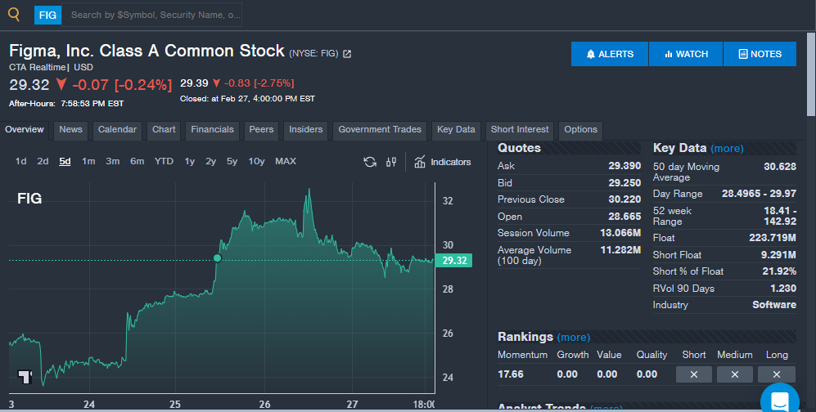Select the 1d chart range
The width and height of the screenshot is (816, 412).
click(x=20, y=162)
